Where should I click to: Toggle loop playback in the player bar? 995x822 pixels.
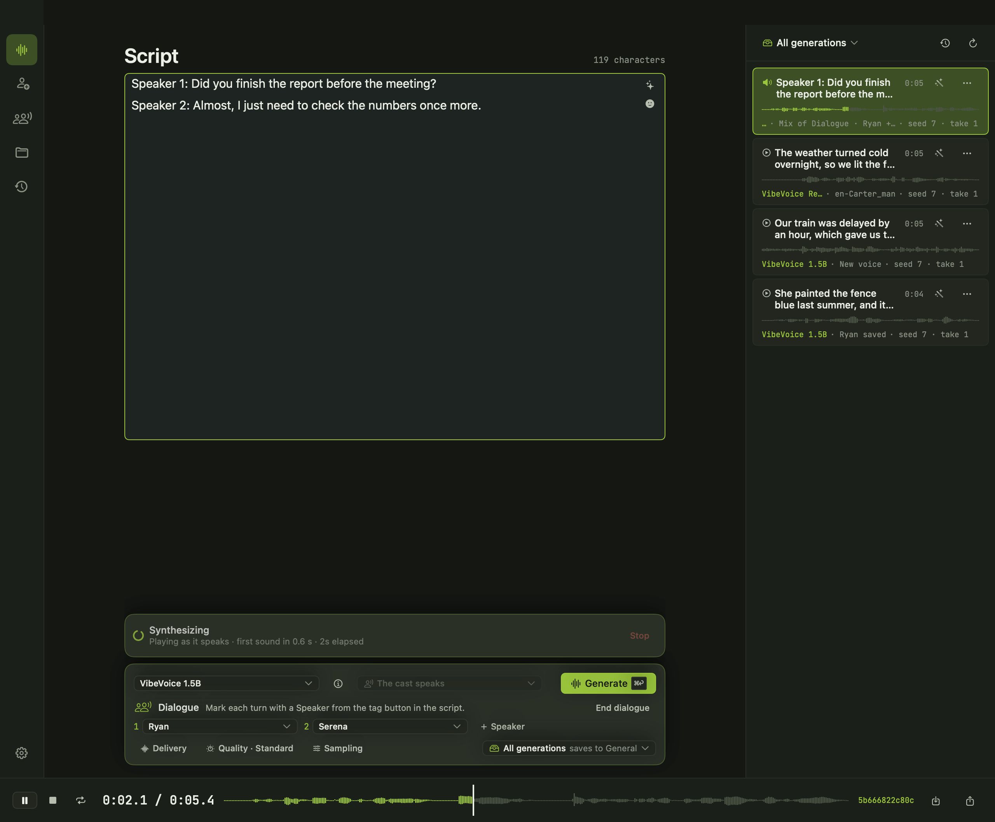pos(81,800)
